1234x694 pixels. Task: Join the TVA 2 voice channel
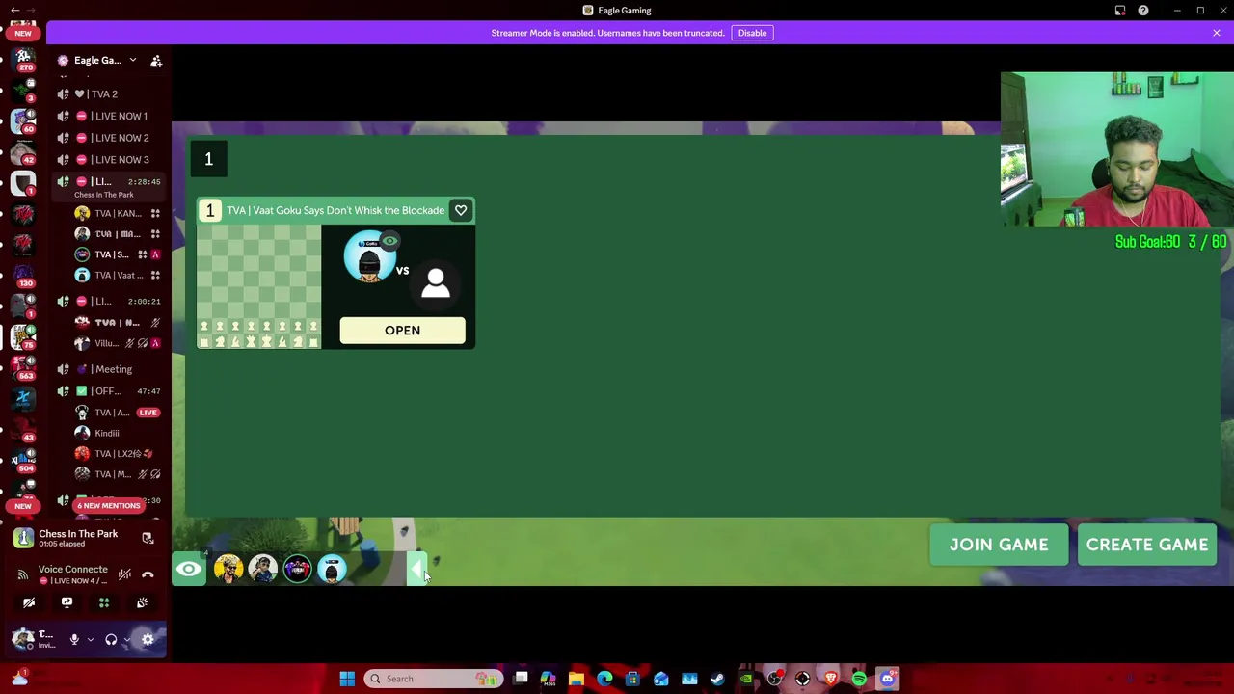coord(106,93)
